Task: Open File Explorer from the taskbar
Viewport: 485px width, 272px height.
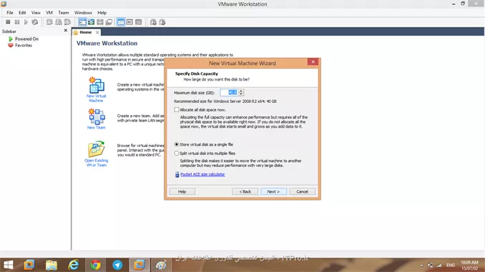Action: pos(52,265)
